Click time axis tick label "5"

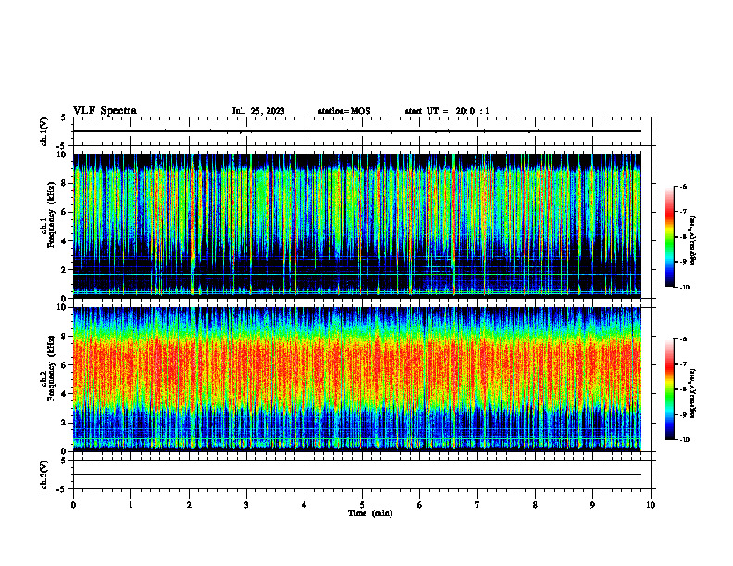[362, 505]
